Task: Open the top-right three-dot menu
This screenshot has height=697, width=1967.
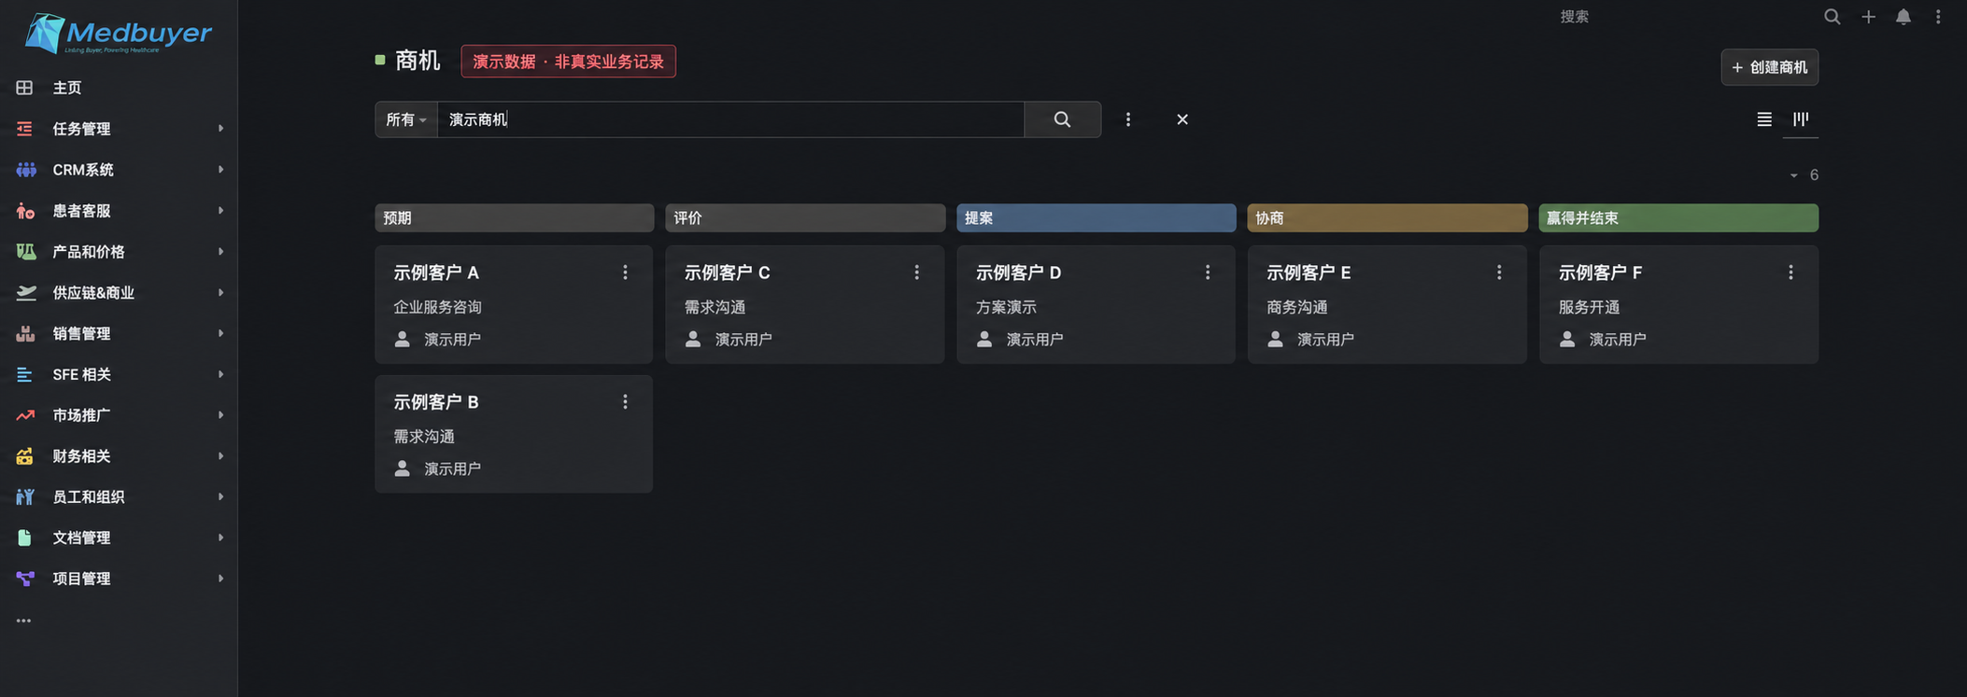Action: point(1938,17)
